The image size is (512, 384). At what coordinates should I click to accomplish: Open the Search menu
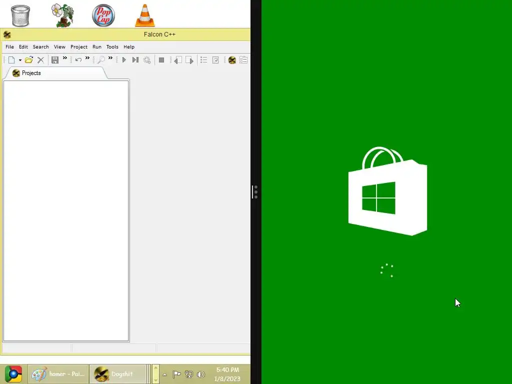click(41, 46)
